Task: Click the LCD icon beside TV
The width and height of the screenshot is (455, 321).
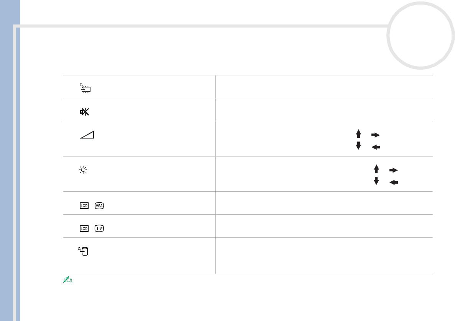Action: pyautogui.click(x=84, y=228)
